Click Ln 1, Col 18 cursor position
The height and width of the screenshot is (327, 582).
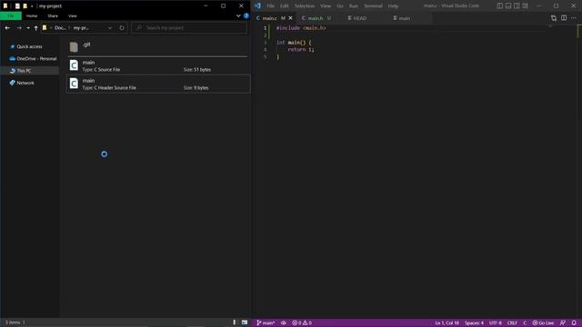(x=447, y=323)
